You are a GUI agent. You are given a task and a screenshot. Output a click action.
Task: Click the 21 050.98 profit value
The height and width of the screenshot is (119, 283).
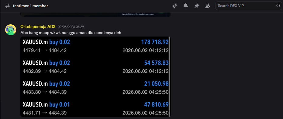click(x=156, y=84)
